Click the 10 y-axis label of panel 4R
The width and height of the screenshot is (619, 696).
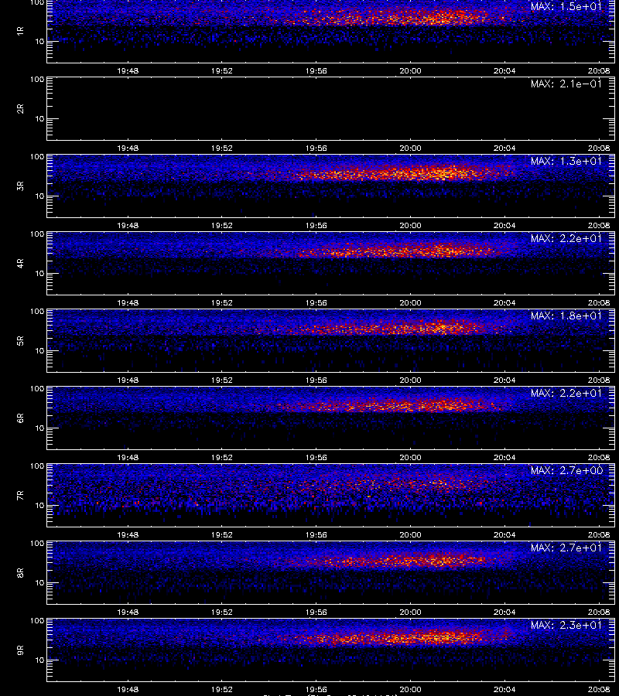[x=39, y=274]
